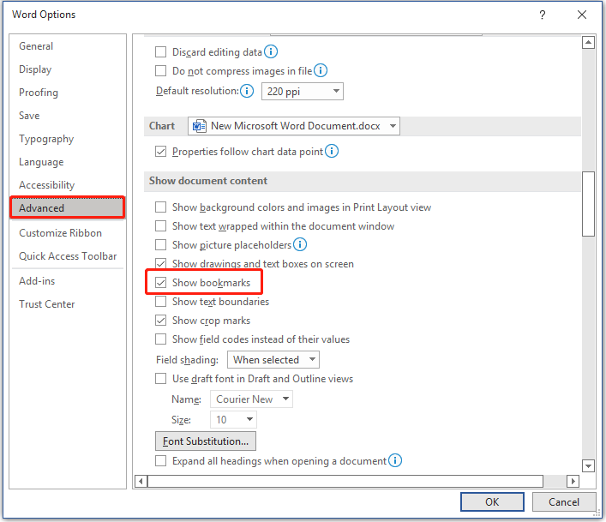Screen dimensions: 606x522
Task: Open the draft font Name dropdown
Action: pos(251,399)
